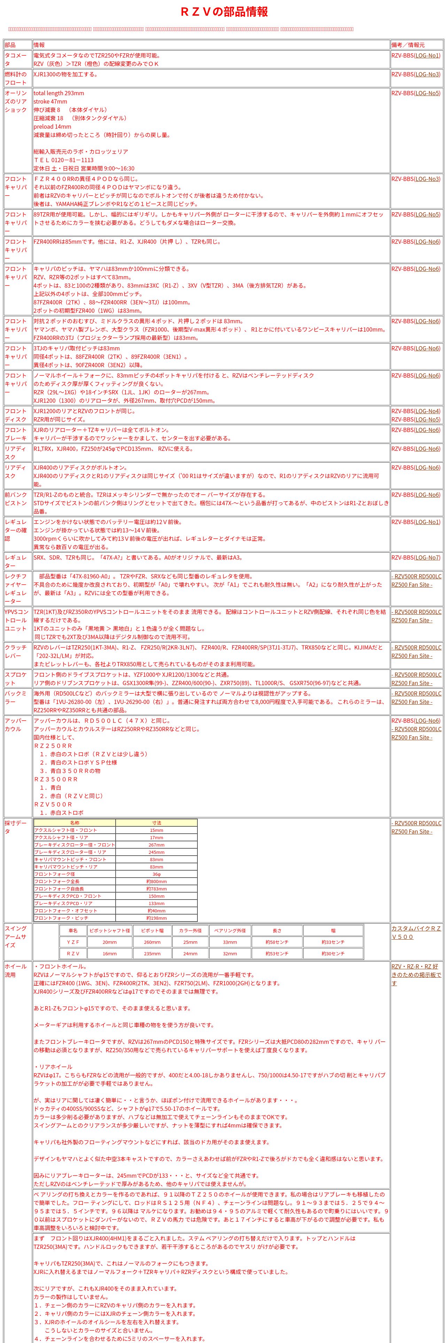Click the 車名 header in swingarm table
The image size is (447, 1343).
pos(73,930)
